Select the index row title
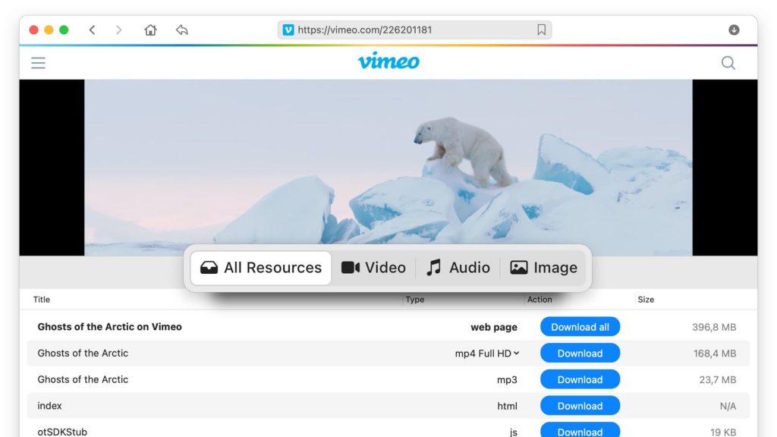777x437 pixels. tap(49, 406)
